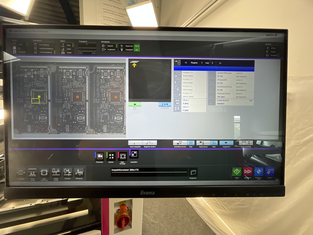This screenshot has width=313, height=235.
Task: Open the Parameter tab
Action: click(99, 156)
